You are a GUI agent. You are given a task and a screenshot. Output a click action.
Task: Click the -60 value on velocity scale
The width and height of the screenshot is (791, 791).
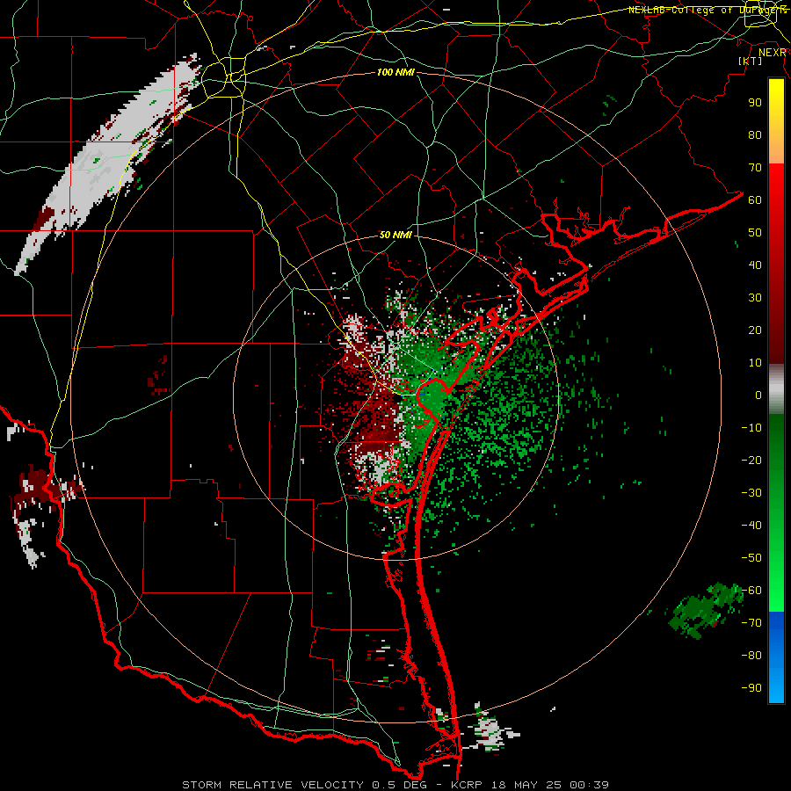[x=751, y=591]
